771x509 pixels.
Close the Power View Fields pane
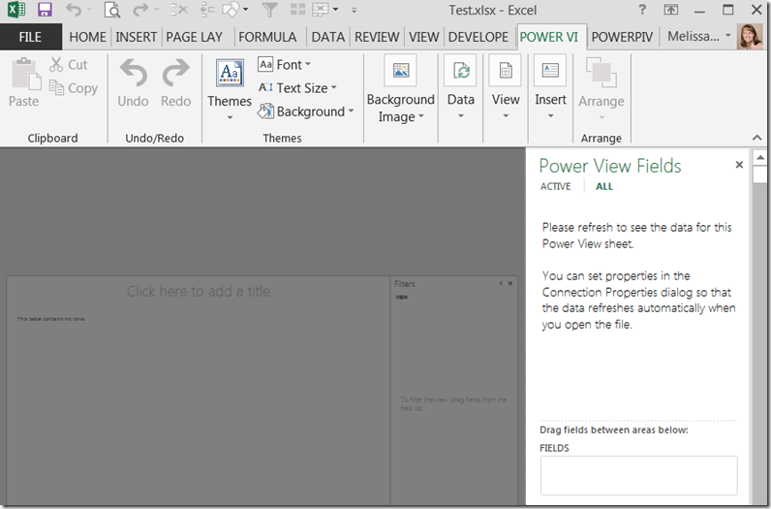point(739,165)
